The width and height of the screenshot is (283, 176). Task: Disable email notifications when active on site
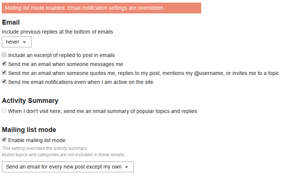[4, 82]
